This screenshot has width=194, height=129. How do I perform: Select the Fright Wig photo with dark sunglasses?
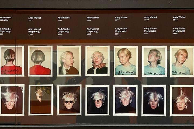click(69, 100)
